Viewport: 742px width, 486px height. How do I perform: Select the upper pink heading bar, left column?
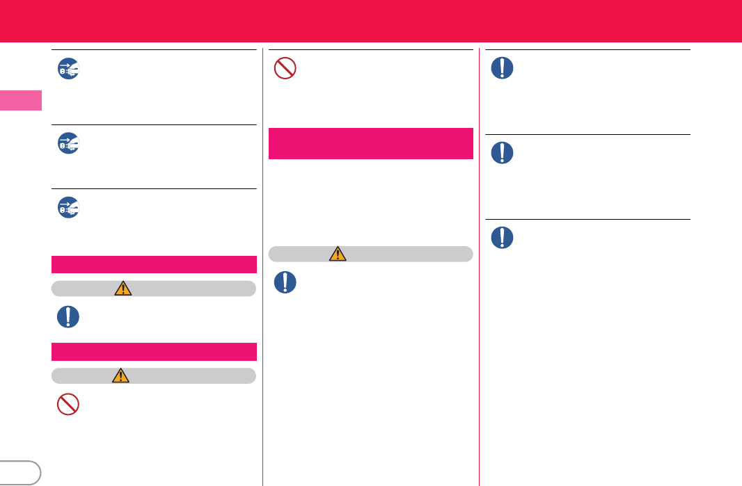click(154, 265)
